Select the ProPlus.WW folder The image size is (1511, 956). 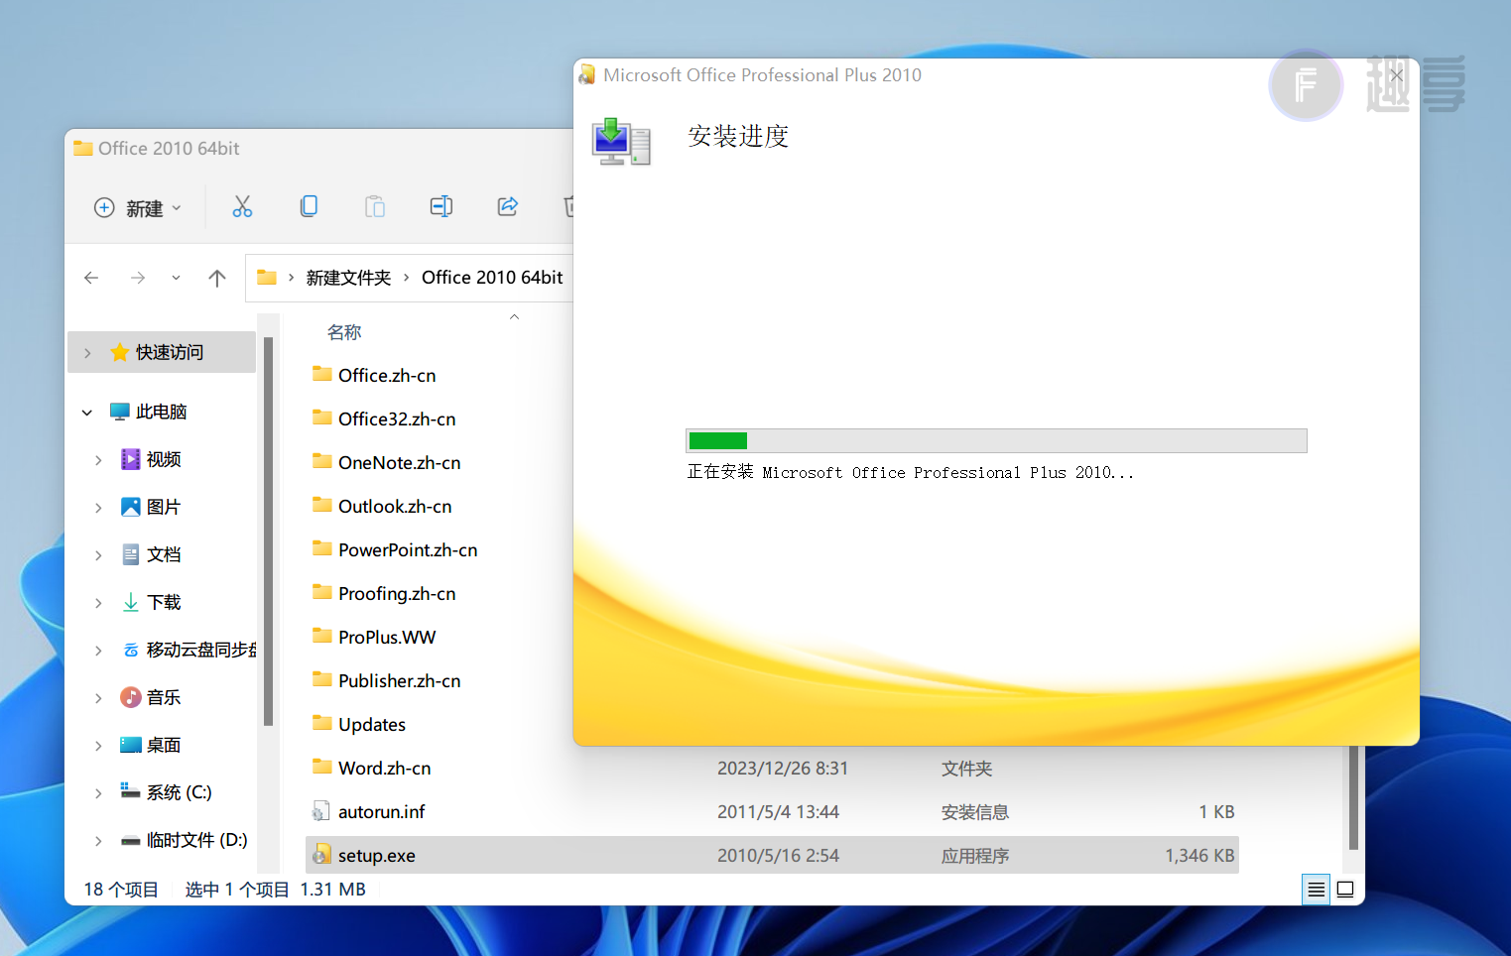[387, 638]
